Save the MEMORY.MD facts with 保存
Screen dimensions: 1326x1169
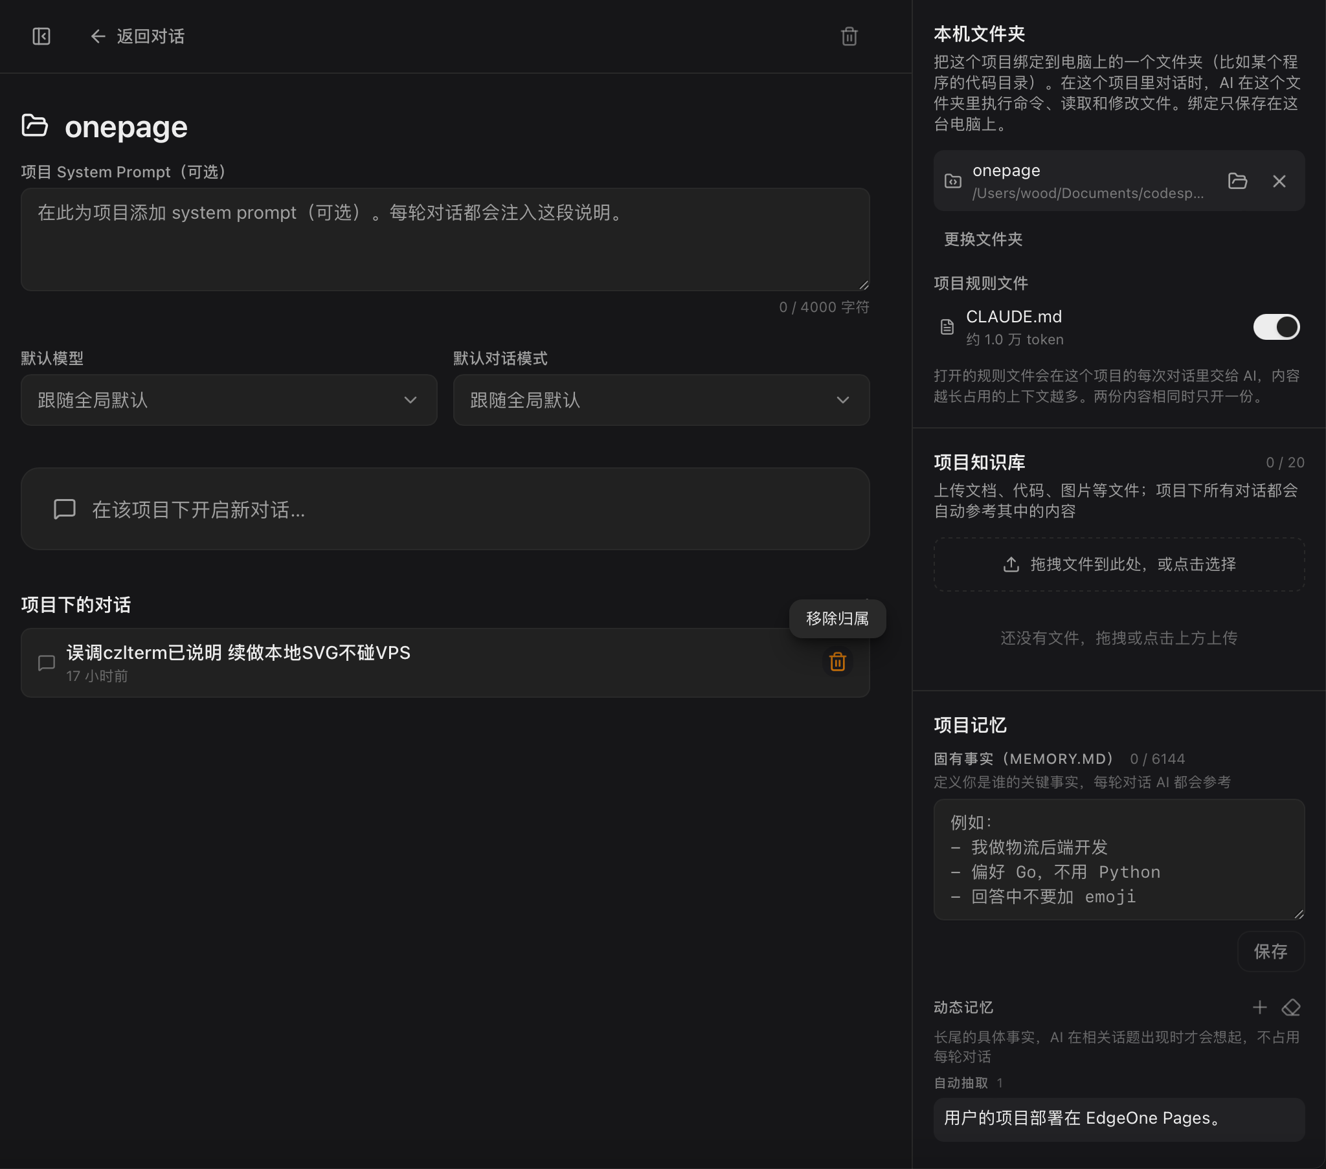[x=1270, y=952]
